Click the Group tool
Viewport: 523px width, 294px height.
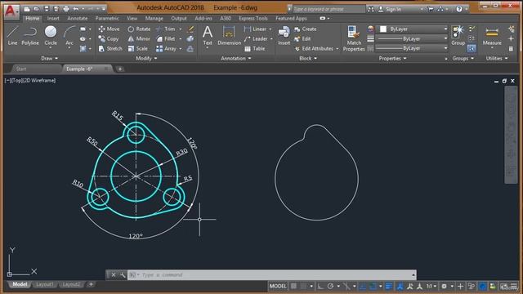[x=458, y=36]
